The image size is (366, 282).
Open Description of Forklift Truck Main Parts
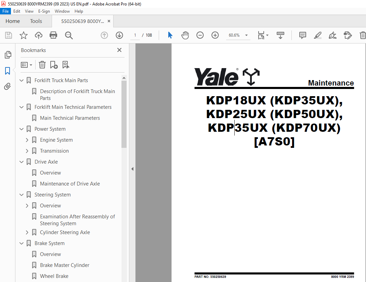point(78,95)
